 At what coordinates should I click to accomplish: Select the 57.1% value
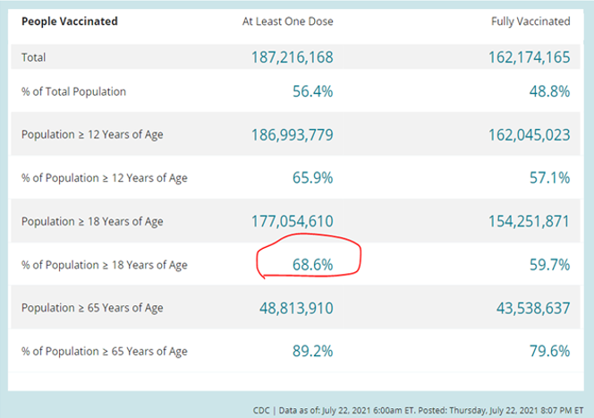[x=549, y=177]
